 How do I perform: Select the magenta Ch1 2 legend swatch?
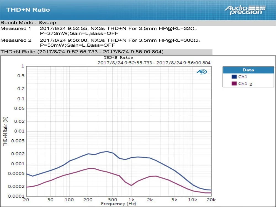tap(234, 83)
